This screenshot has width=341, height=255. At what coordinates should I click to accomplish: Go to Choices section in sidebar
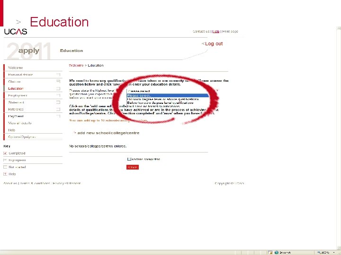point(14,82)
